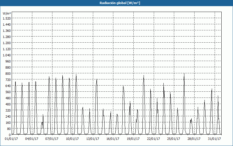Click the 16/01/17 date label

click(113, 139)
